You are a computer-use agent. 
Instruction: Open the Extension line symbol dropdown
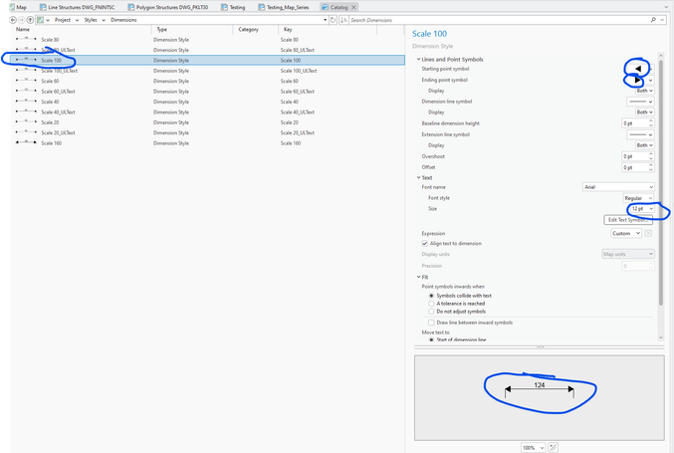[x=640, y=134]
